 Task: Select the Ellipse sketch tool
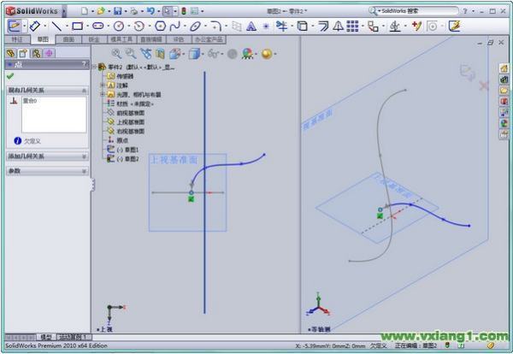(195, 27)
